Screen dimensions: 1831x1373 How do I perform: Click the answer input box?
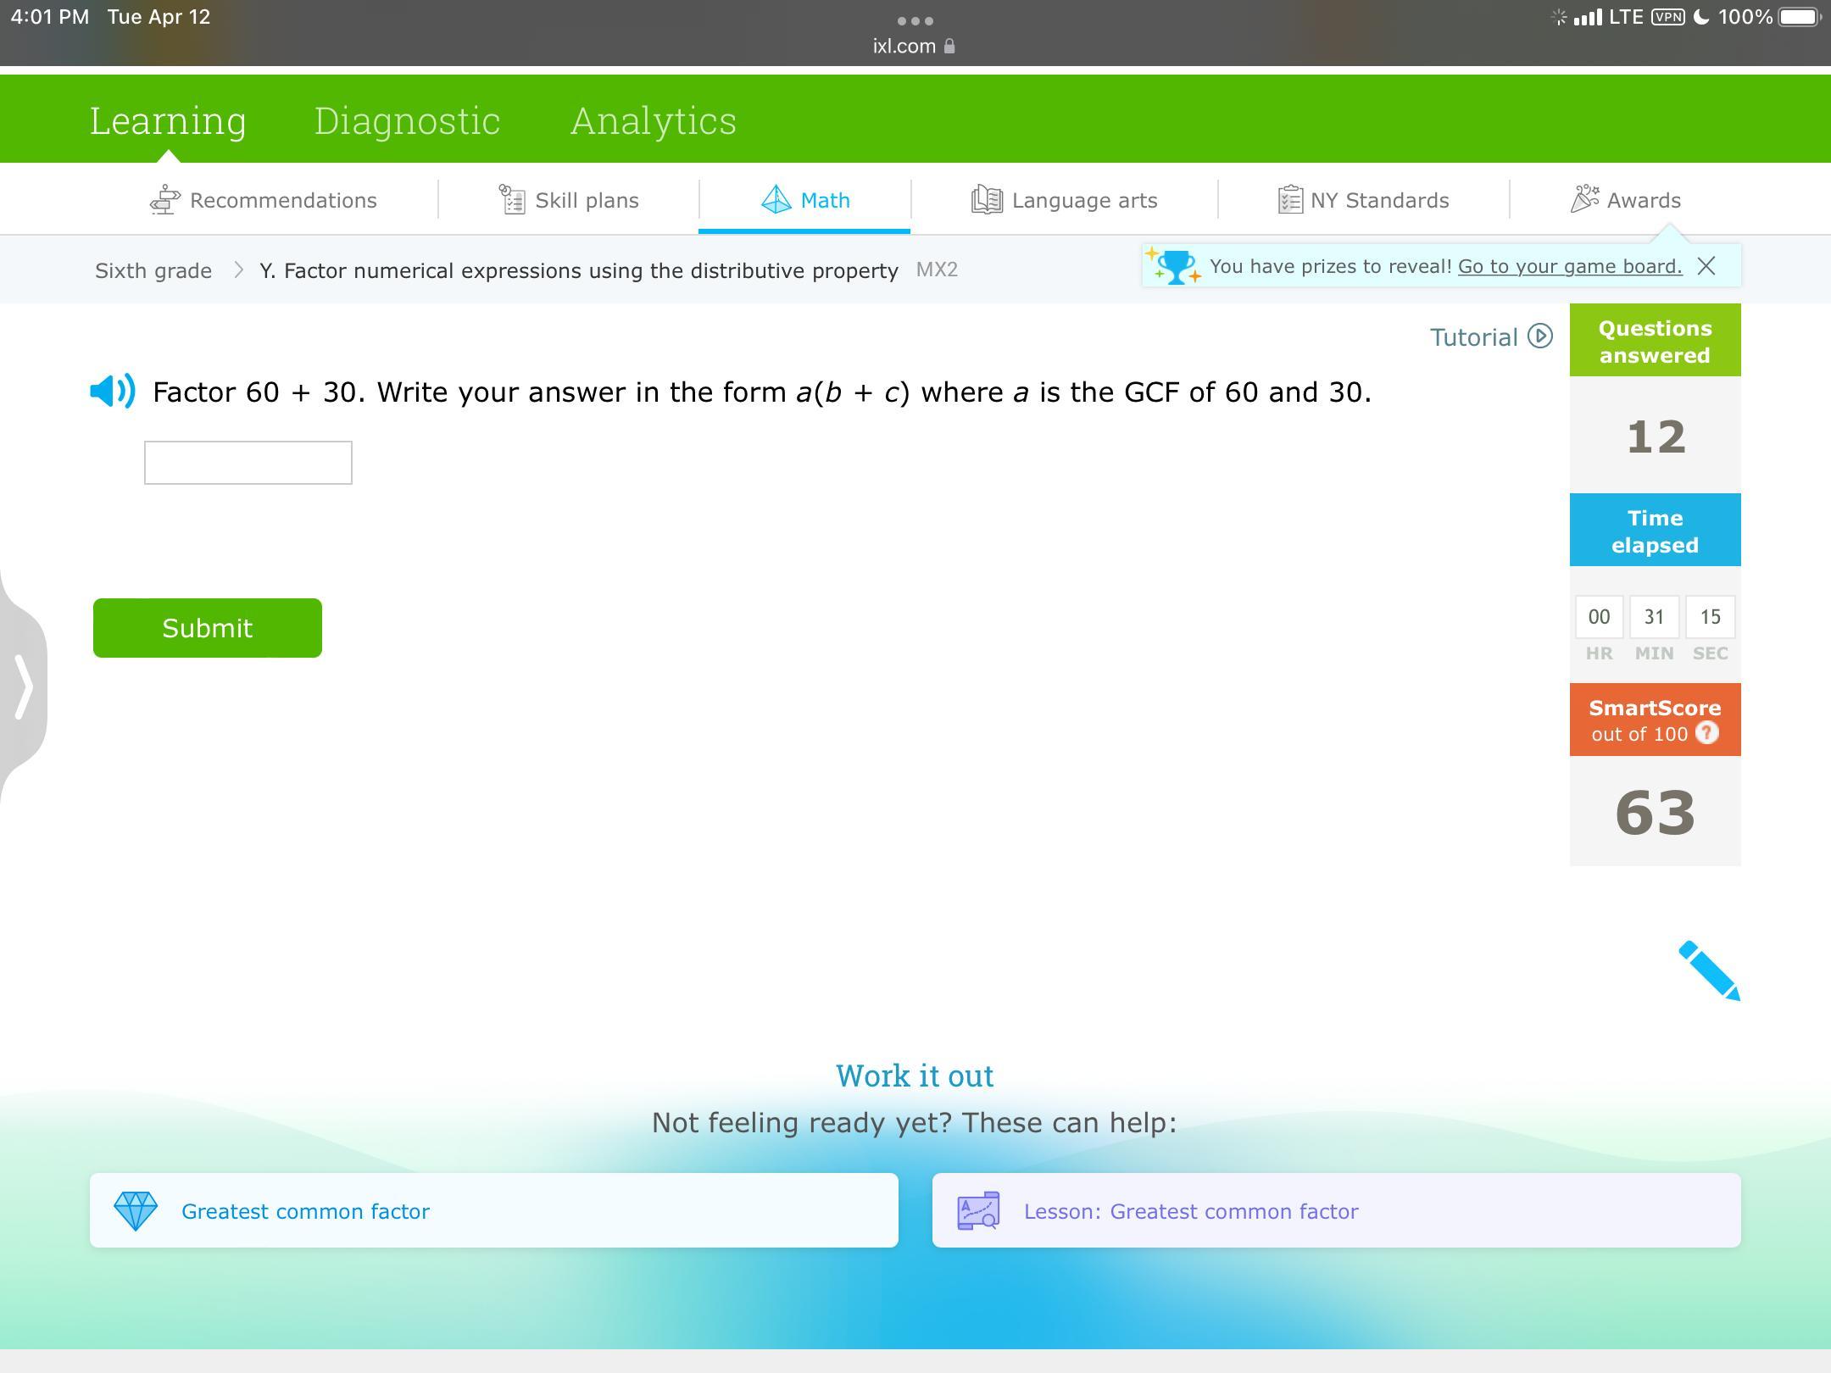click(248, 463)
